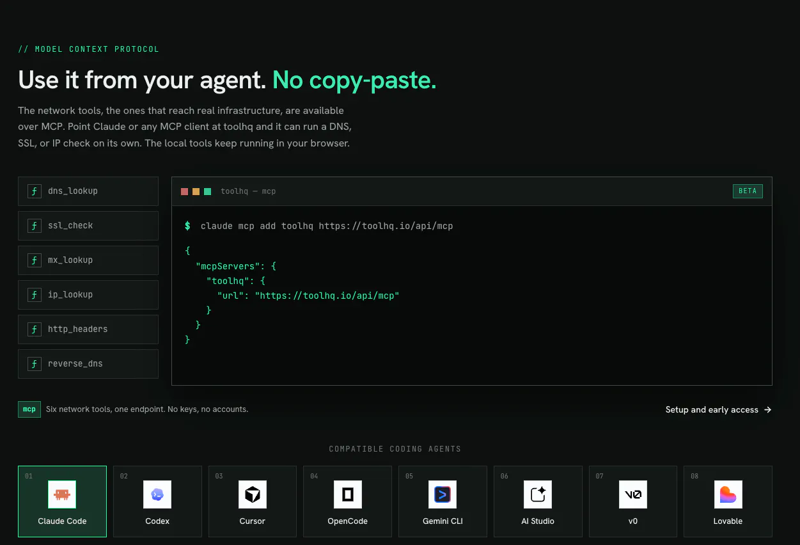This screenshot has height=545, width=800.
Task: Select the reverse_dns tool row
Action: point(88,364)
